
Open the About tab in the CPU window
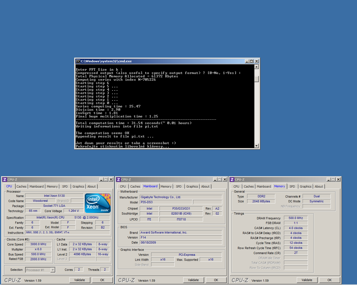point(91,186)
